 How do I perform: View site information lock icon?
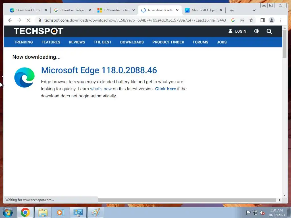(x=40, y=20)
